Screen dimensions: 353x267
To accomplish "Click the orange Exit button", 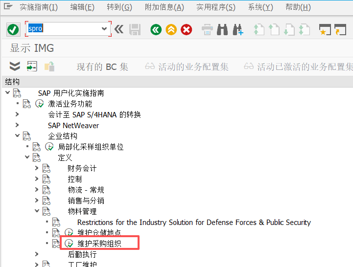I will click(171, 29).
